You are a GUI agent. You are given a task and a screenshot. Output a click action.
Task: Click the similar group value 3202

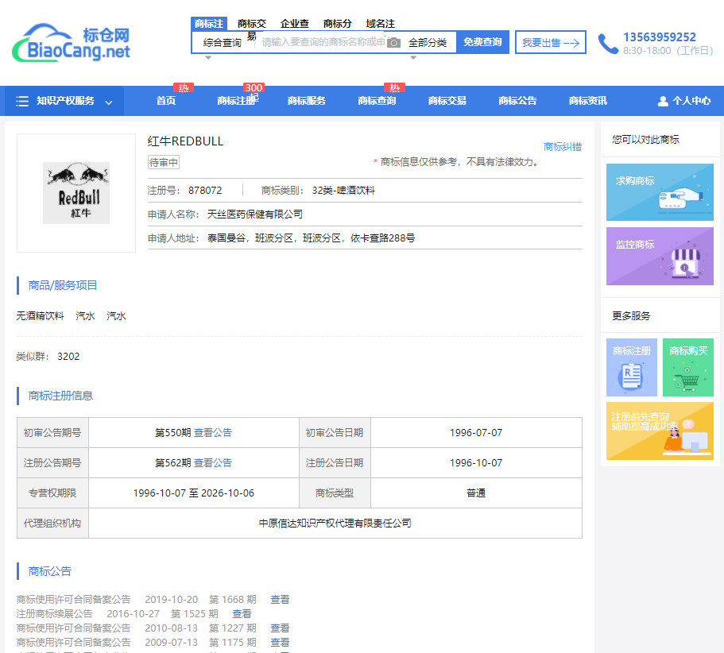click(x=68, y=356)
